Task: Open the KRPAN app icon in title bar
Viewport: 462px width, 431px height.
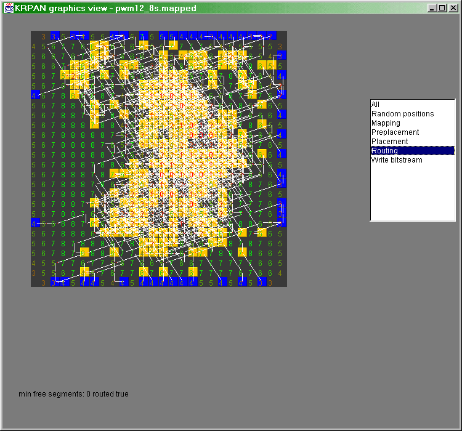Action: (9, 8)
